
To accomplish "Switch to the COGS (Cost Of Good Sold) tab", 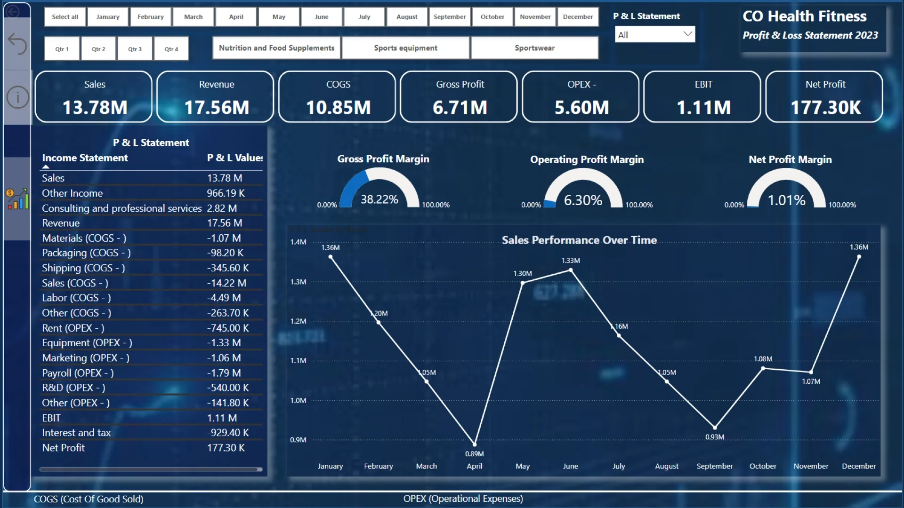I will tap(89, 499).
